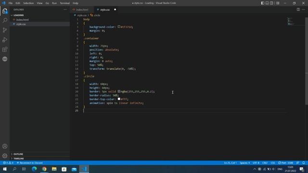
Task: Click the errors and warnings status indicator
Action: (x=8, y=163)
